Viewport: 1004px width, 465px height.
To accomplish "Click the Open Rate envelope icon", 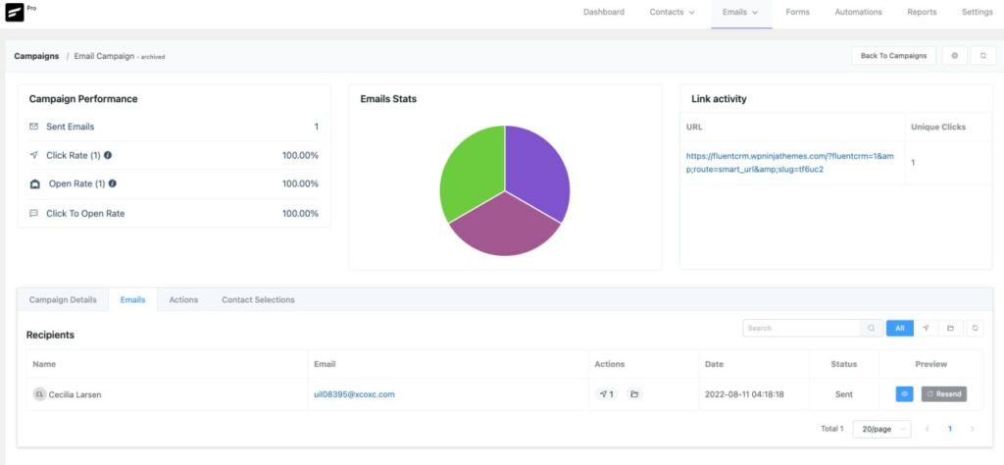I will point(35,183).
